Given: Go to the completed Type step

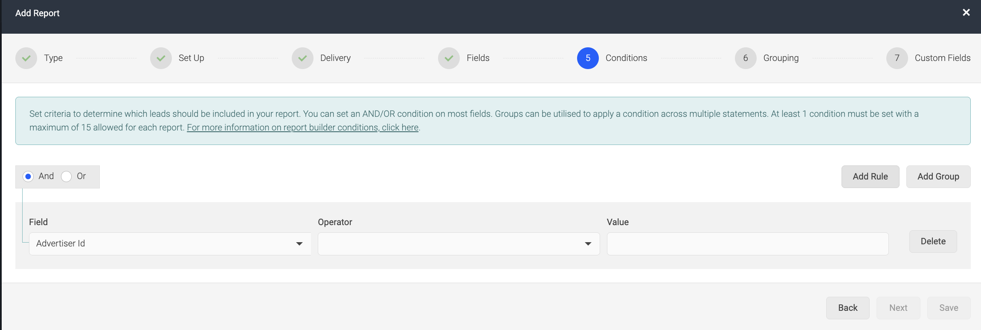Looking at the screenshot, I should click(26, 58).
